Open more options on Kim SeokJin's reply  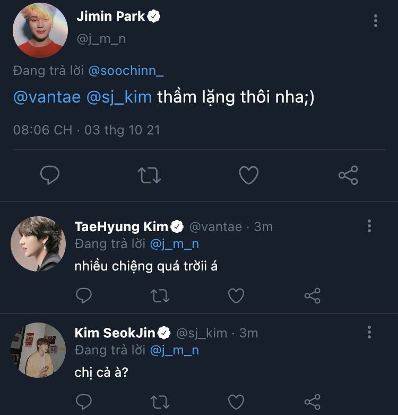click(369, 333)
